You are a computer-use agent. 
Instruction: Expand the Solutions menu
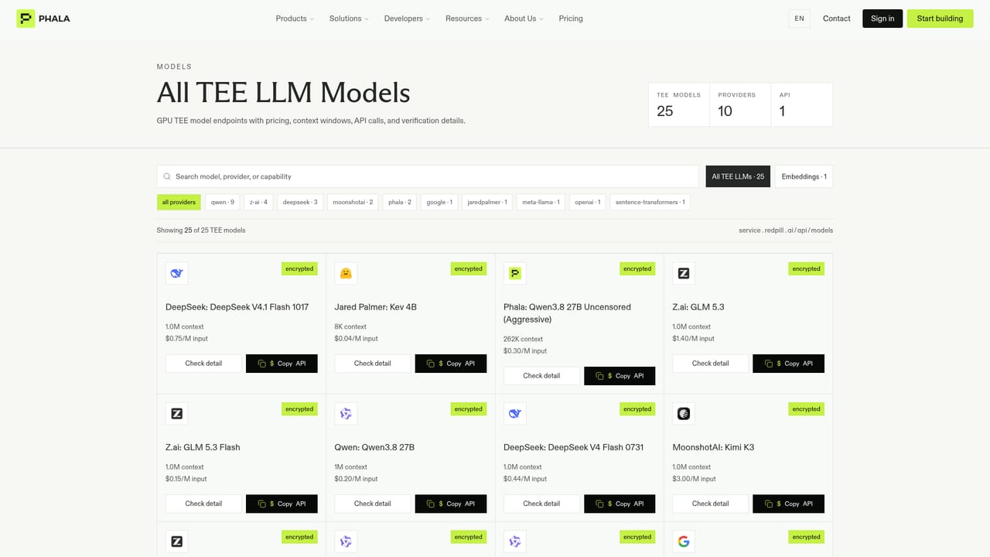click(x=349, y=19)
